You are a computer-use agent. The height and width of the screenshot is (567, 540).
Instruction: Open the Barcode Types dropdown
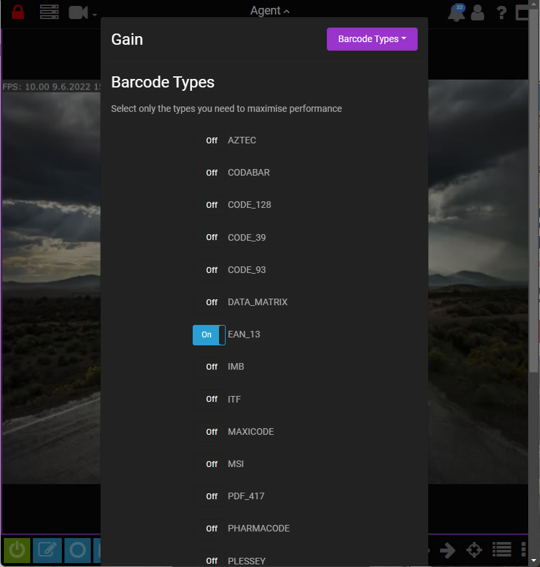(x=372, y=39)
